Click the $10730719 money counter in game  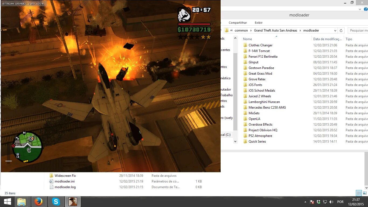(x=194, y=30)
